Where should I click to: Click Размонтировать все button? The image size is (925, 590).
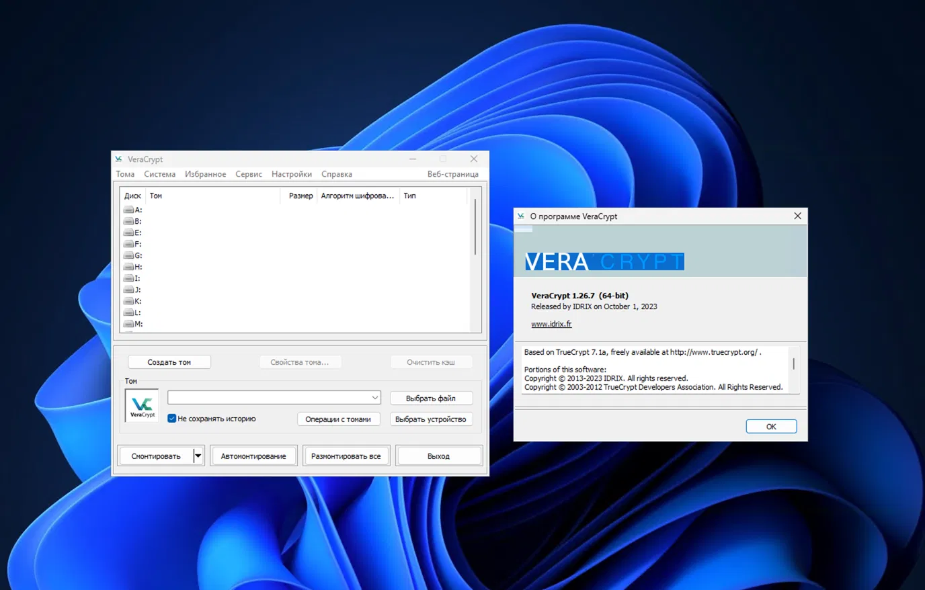pos(346,456)
